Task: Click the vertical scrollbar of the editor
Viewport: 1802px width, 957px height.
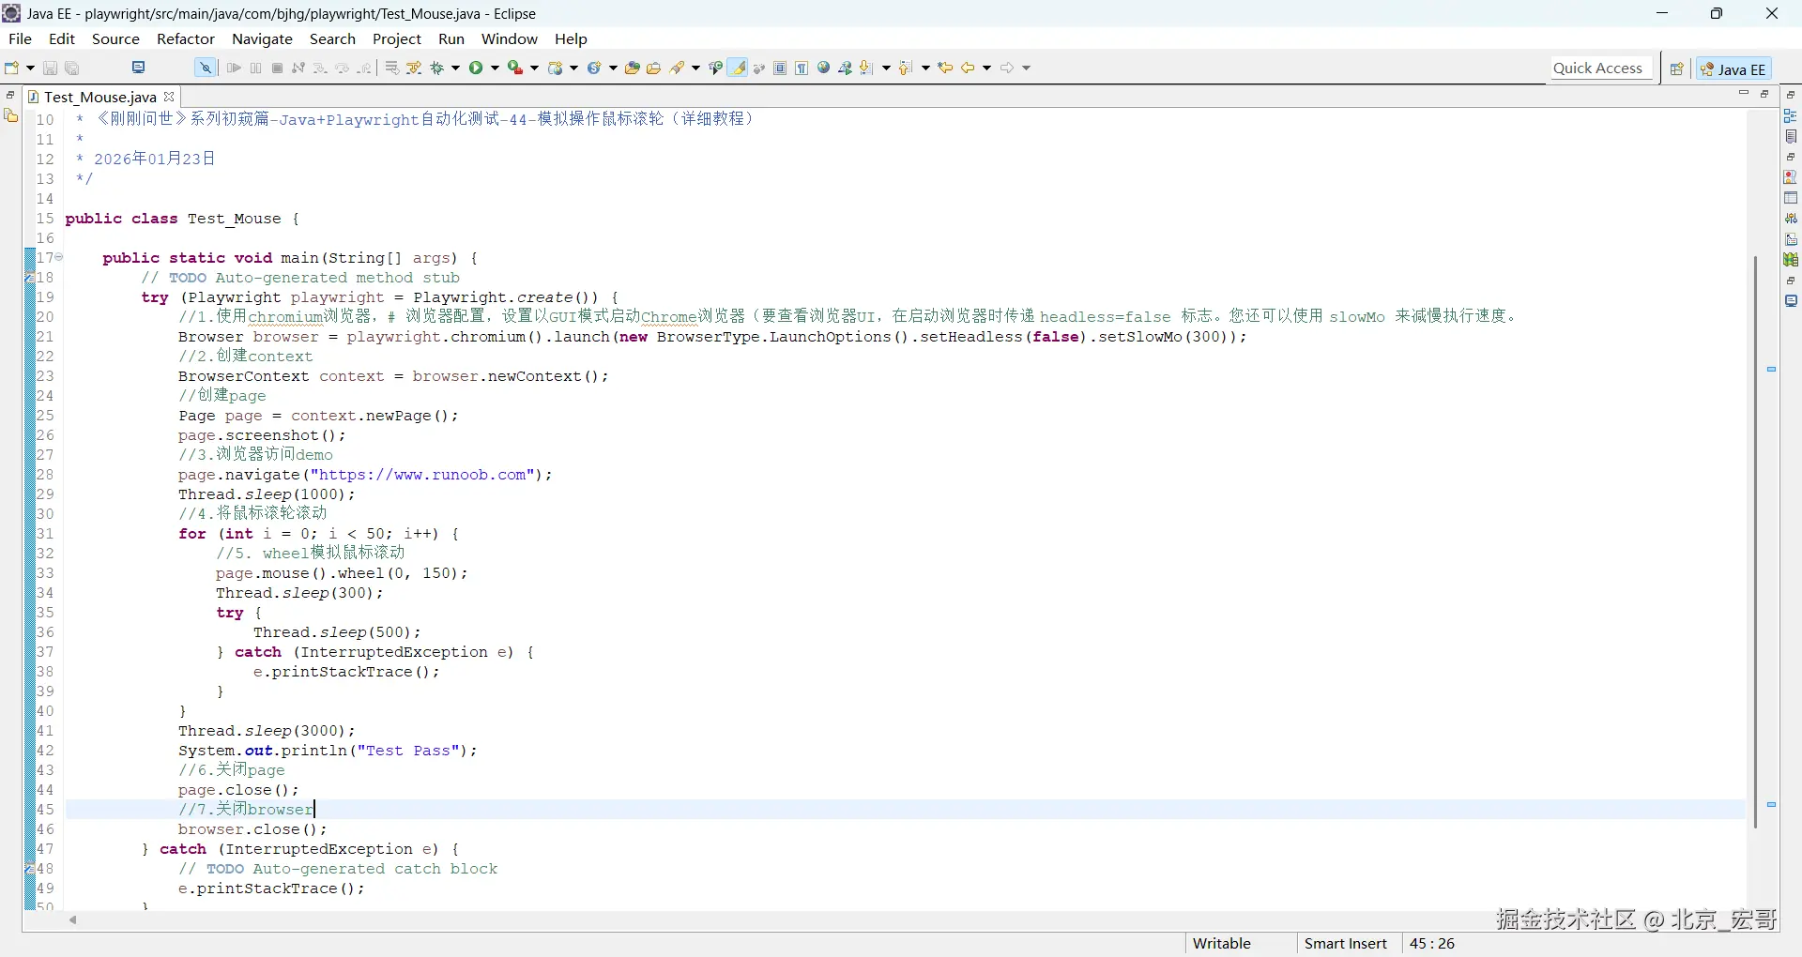Action: click(x=1755, y=541)
